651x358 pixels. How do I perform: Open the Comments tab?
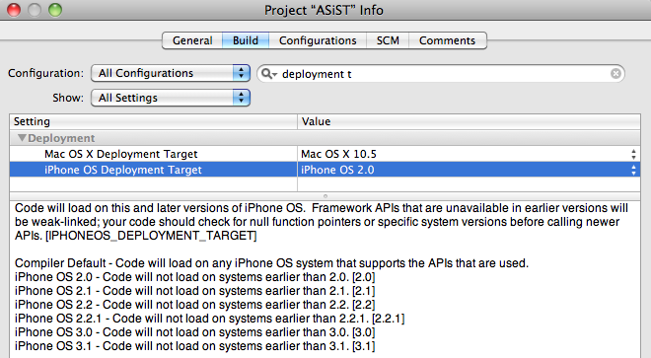click(447, 40)
